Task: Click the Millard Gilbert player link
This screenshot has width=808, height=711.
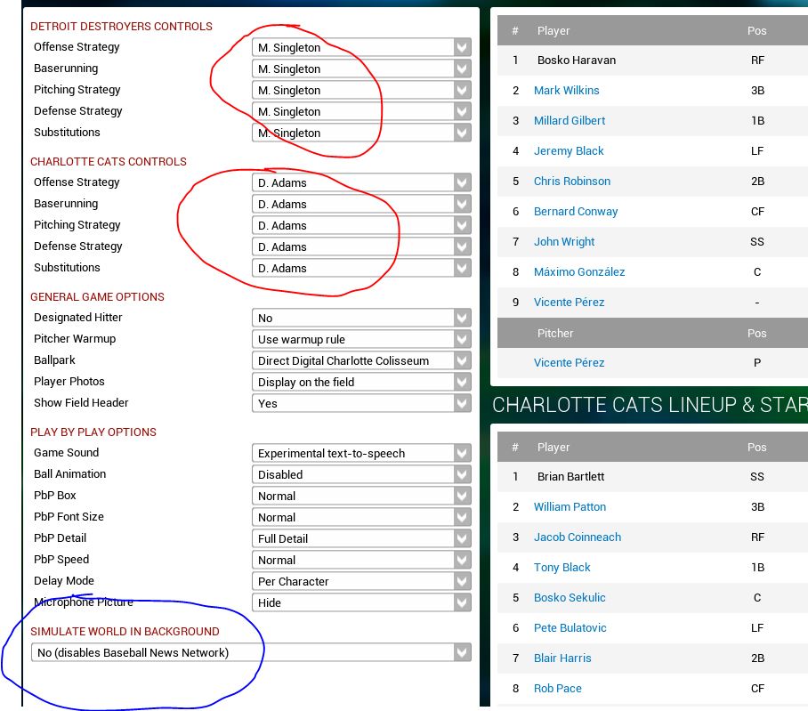Action: pyautogui.click(x=570, y=120)
